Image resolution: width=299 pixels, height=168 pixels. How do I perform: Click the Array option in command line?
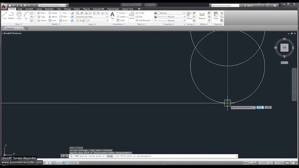pos(110,156)
